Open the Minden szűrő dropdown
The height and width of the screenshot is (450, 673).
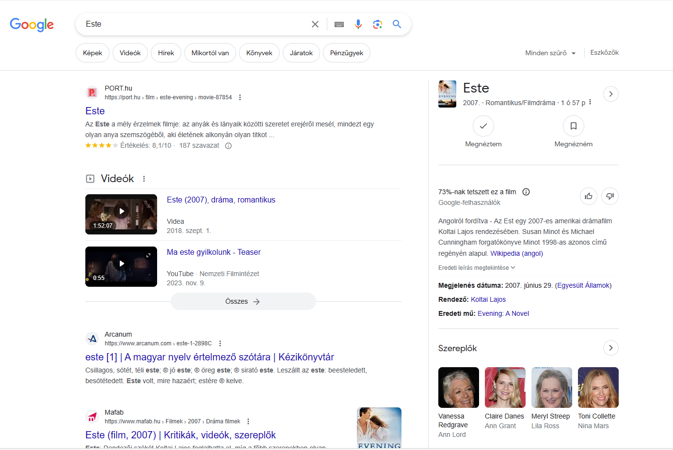pos(550,53)
